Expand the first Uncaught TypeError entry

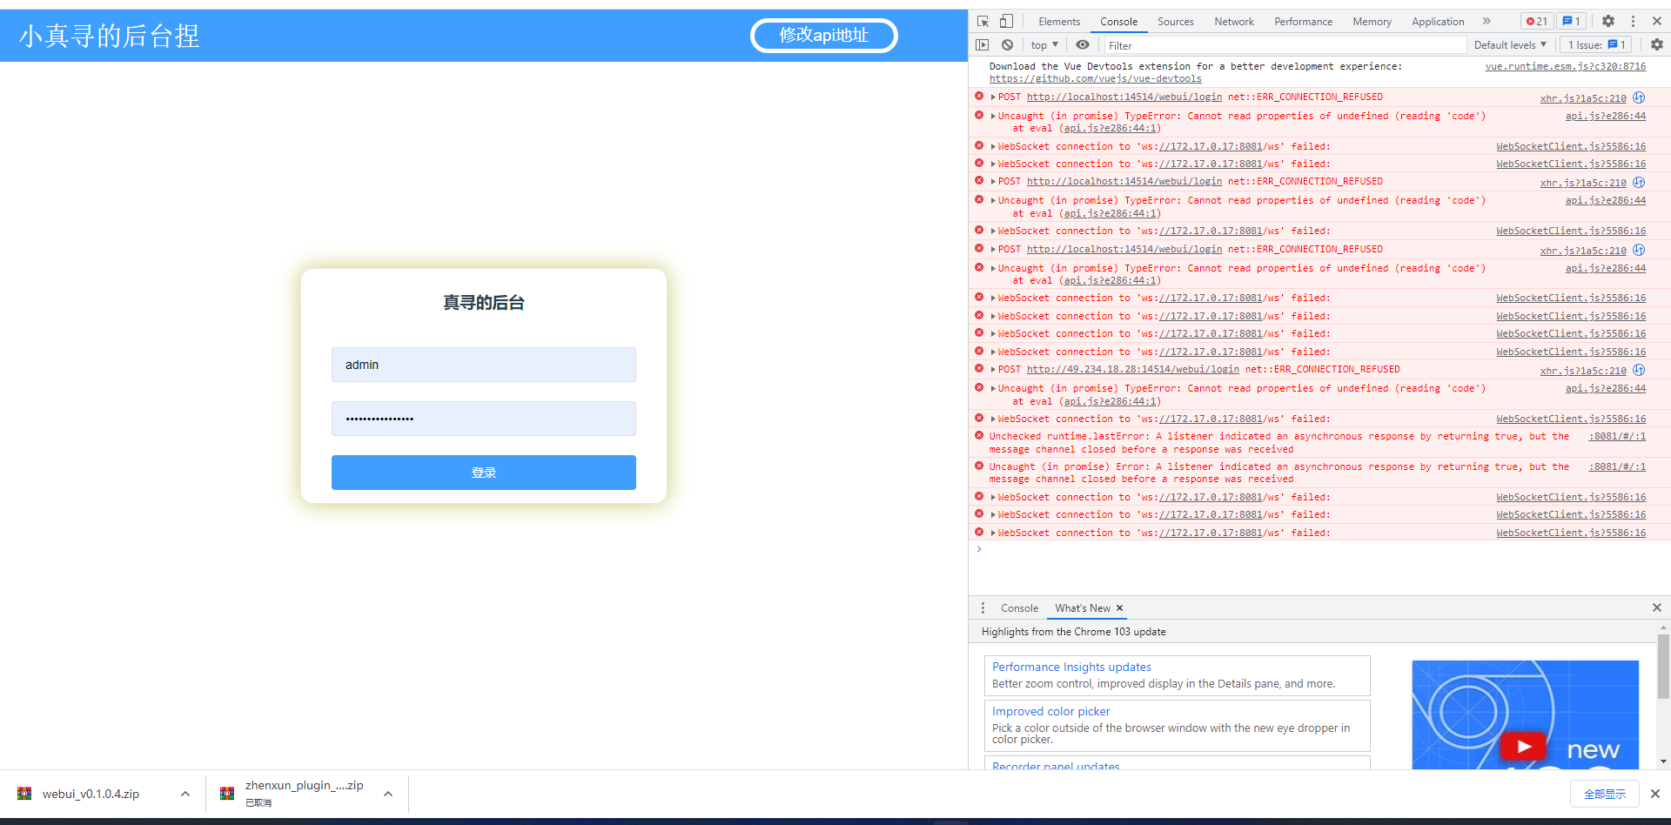993,116
